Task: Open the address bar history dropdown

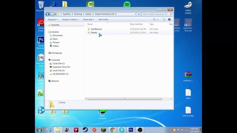Action: coord(136,14)
